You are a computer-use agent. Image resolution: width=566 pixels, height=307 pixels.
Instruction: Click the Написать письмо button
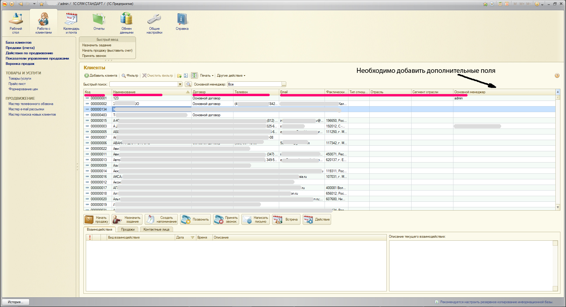tap(256, 219)
